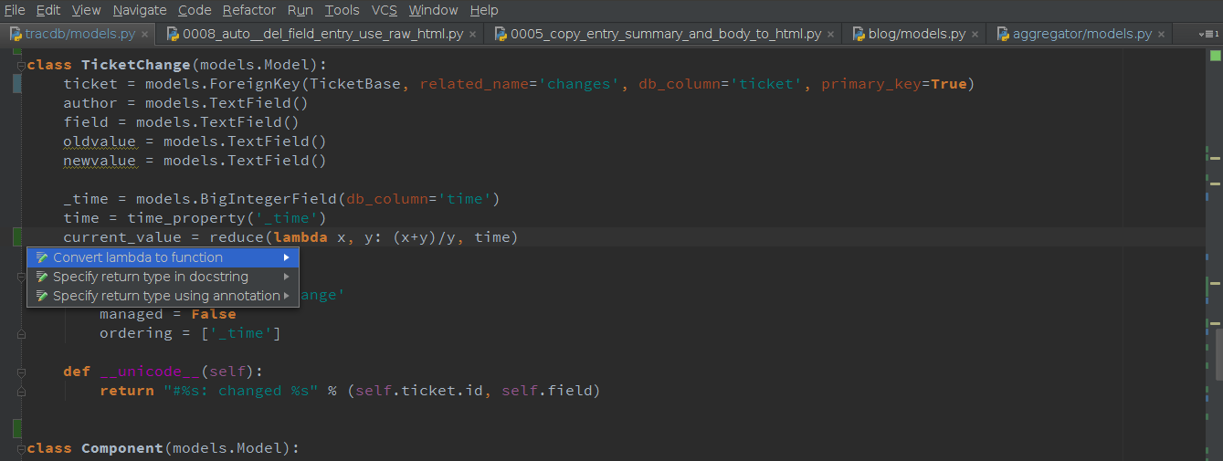This screenshot has width=1223, height=461.
Task: Open the hidden tabs list dropdown
Action: tap(1208, 34)
